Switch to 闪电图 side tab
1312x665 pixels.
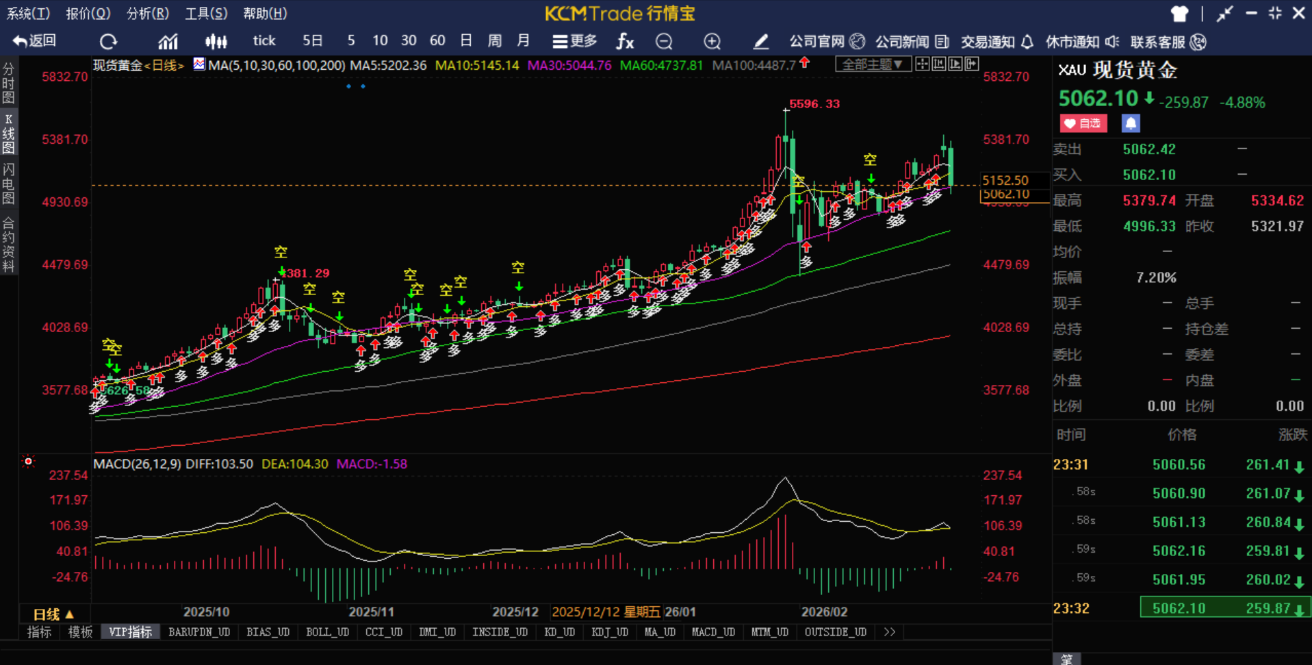9,184
